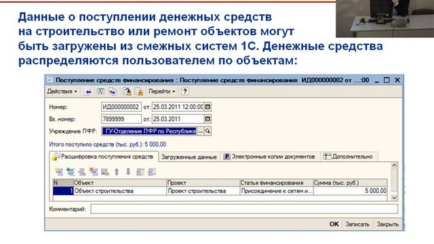This screenshot has height=244, width=434.
Task: Click the copy row icon with green plus
Action: (71, 171)
